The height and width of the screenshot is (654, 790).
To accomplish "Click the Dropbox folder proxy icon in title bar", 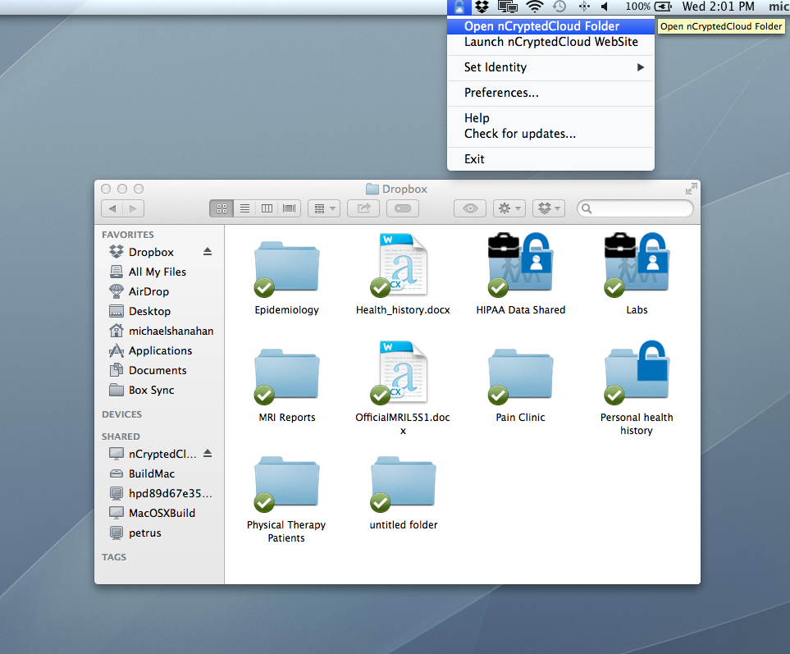I will coord(372,189).
